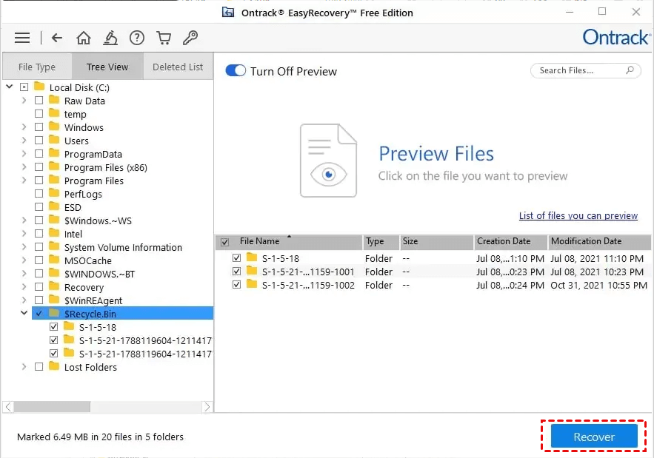
Task: Click the S-1-5-21-...1159-1001 folder icon
Action: (x=252, y=271)
